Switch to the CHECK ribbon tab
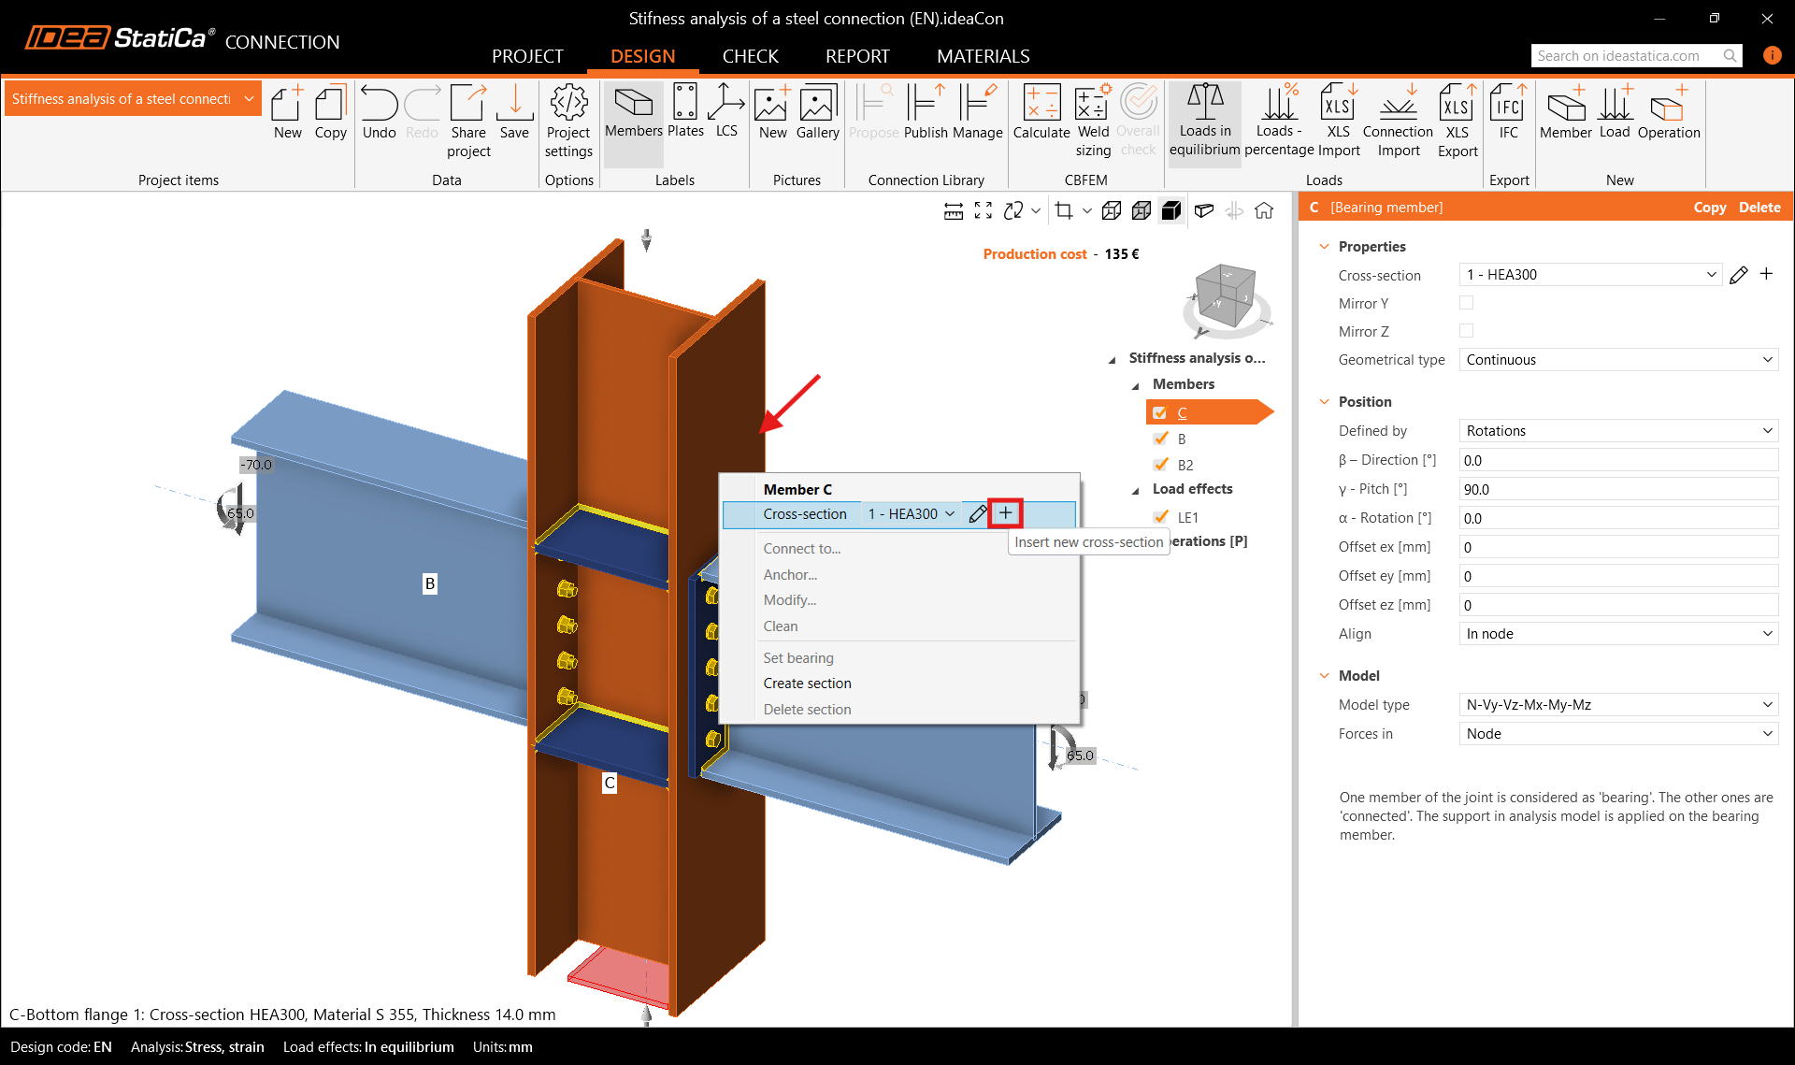Viewport: 1795px width, 1065px height. click(x=750, y=56)
